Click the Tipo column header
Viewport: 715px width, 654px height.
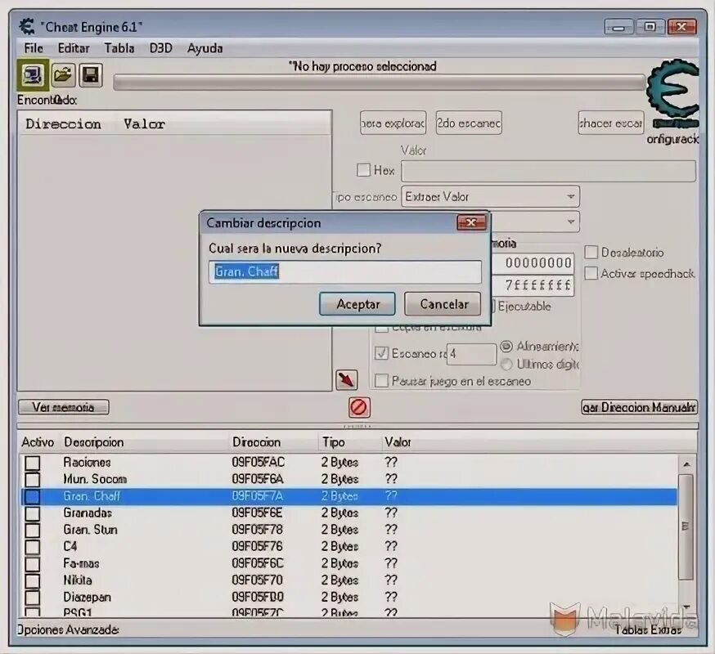click(x=334, y=442)
